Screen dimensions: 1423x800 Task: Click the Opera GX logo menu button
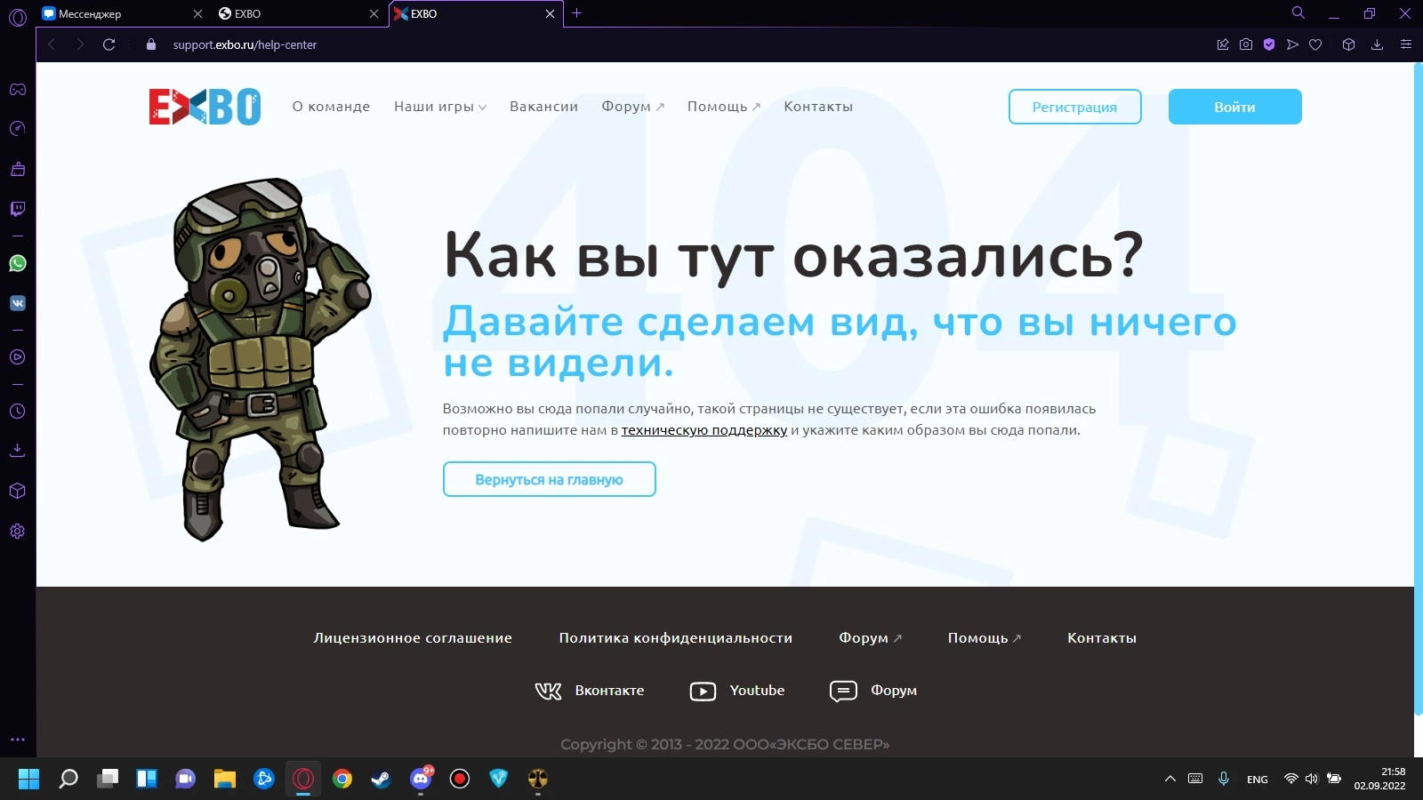tap(18, 16)
